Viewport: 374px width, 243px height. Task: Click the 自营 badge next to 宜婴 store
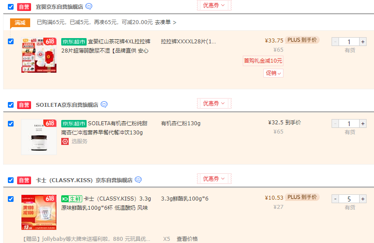(x=24, y=7)
